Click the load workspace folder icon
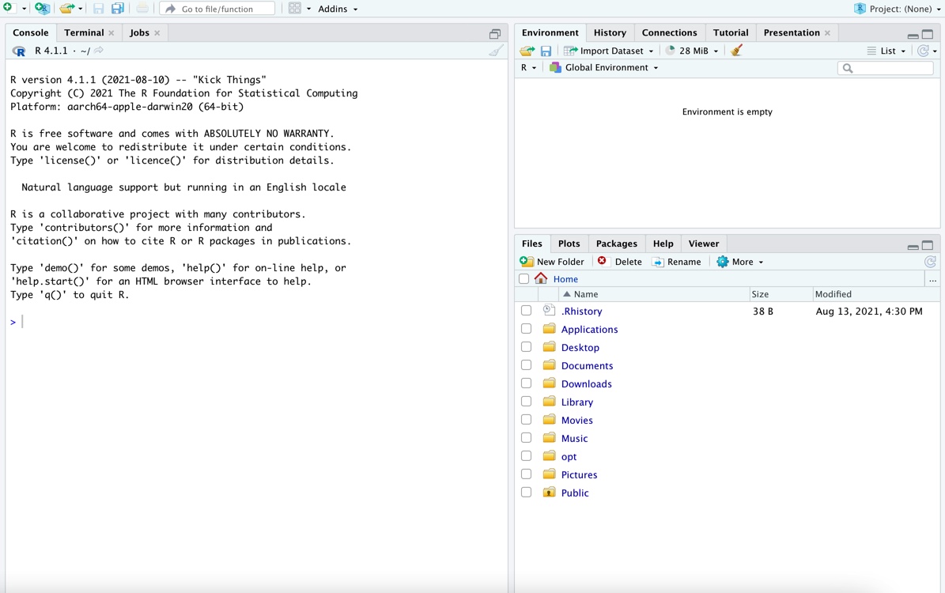945x593 pixels. click(527, 51)
